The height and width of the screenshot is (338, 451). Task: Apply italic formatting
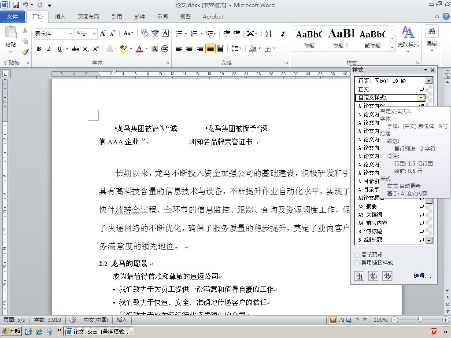click(x=49, y=49)
